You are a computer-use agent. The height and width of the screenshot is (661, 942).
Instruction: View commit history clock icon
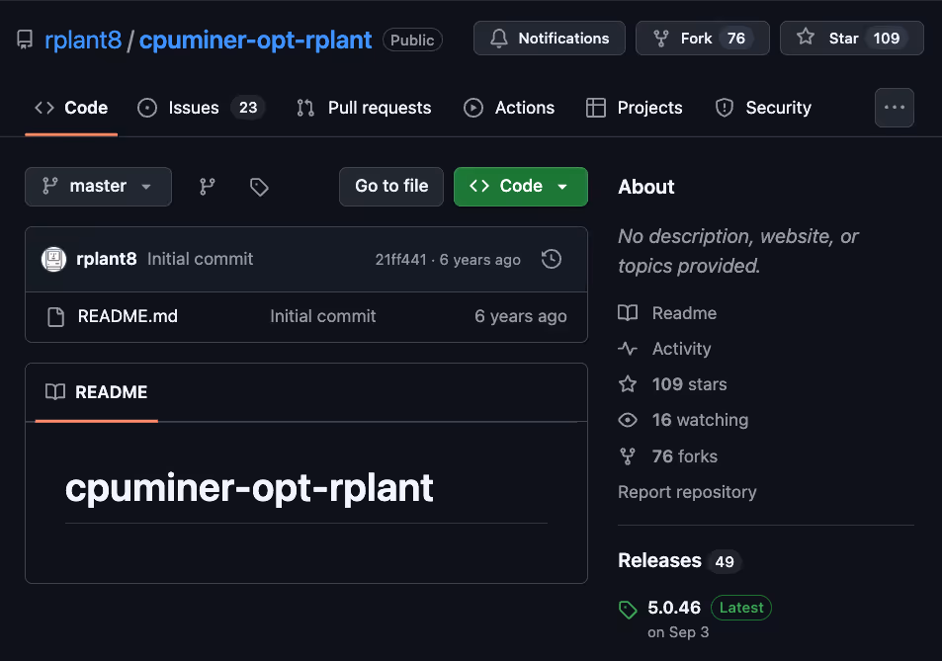coord(551,259)
